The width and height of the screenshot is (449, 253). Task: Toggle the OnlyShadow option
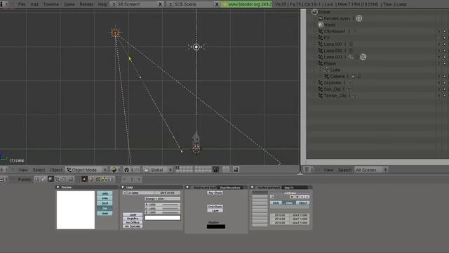pyautogui.click(x=215, y=207)
